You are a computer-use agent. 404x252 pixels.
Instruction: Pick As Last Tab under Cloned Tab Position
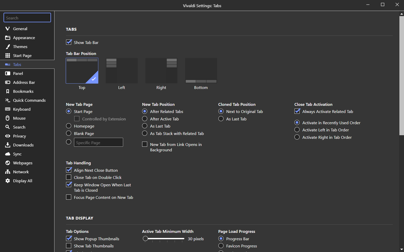pos(221,119)
